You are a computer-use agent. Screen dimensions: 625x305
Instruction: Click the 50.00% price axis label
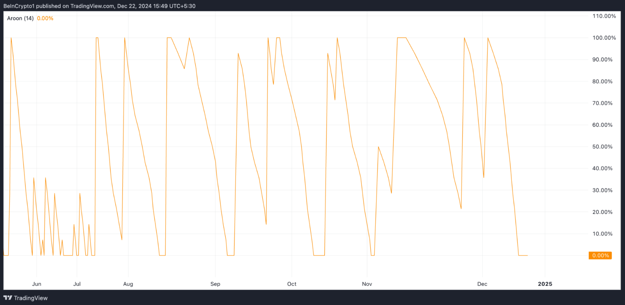pos(602,147)
